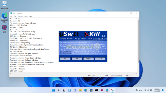Open the Notepad File menu
The width and height of the screenshot is (166, 93).
tap(11, 16)
